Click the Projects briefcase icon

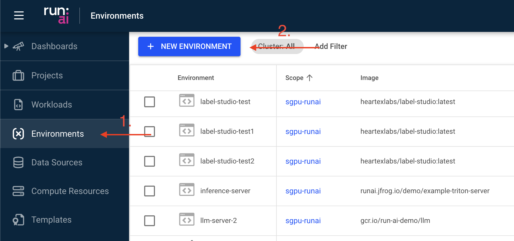[x=18, y=75]
